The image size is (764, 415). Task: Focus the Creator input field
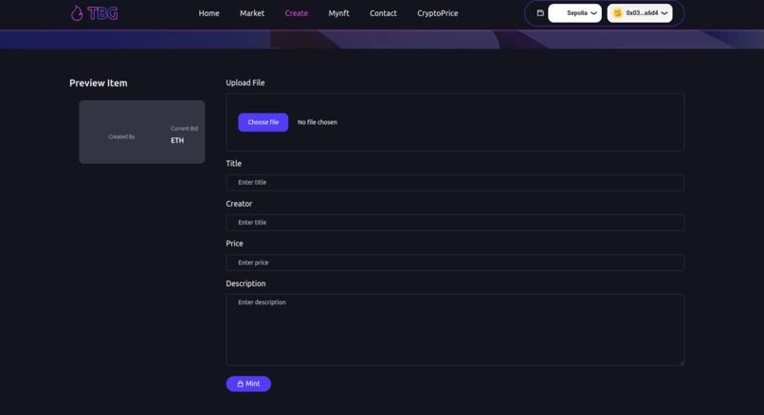[455, 222]
